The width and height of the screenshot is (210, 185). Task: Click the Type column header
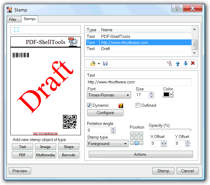pyautogui.click(x=92, y=30)
